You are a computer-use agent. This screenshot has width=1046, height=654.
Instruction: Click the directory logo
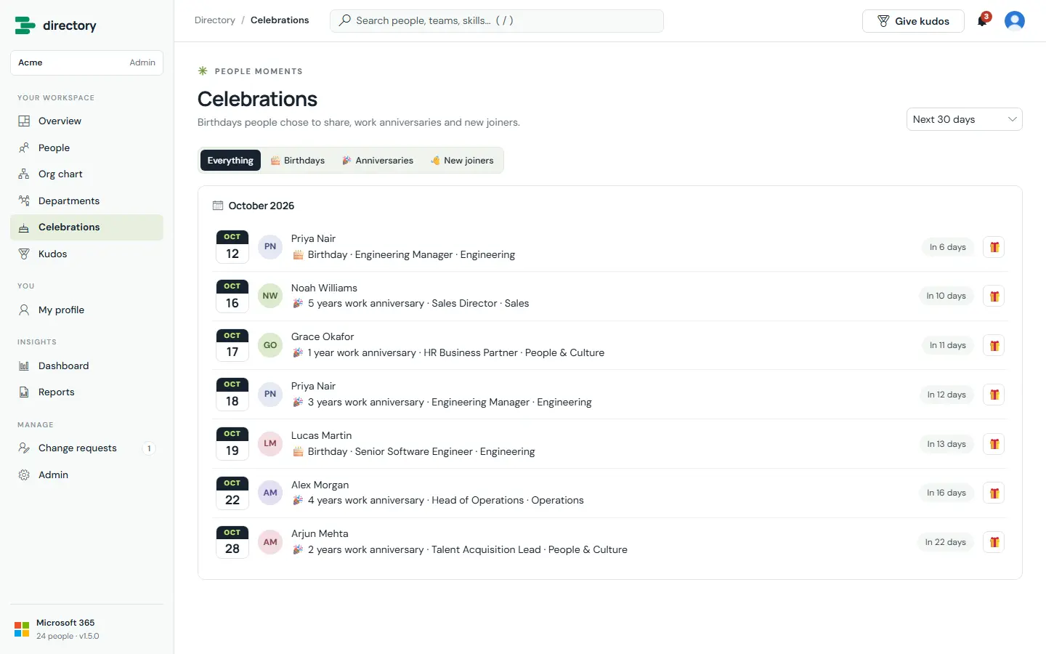click(55, 25)
